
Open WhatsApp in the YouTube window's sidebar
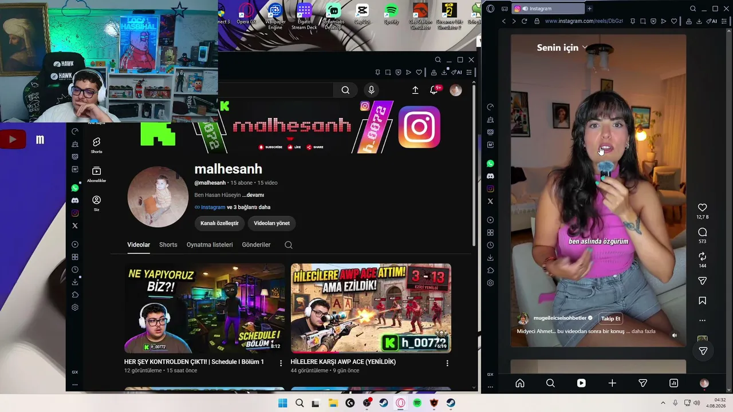[x=75, y=188]
